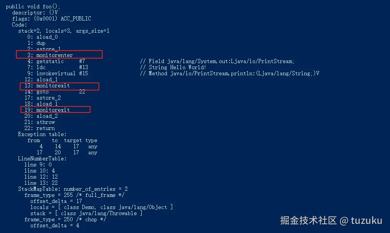Click the 'stack=2, locals=3, args_size=1' line

point(63,31)
